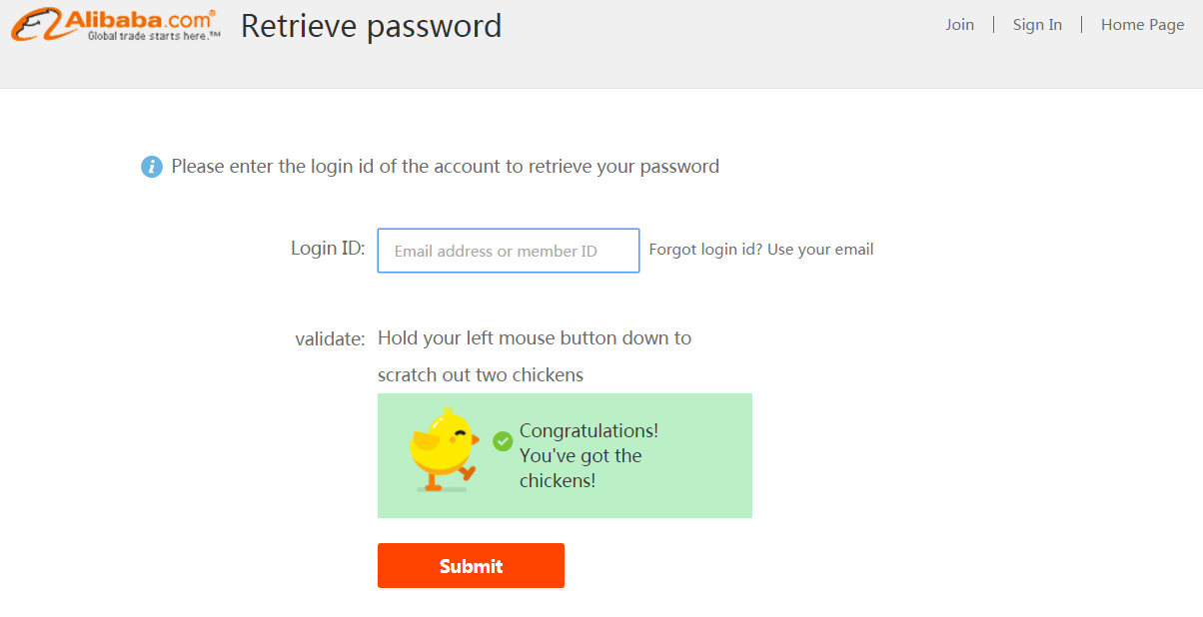
Task: Open 'Forgot login id? Use your email' link
Action: pyautogui.click(x=761, y=250)
